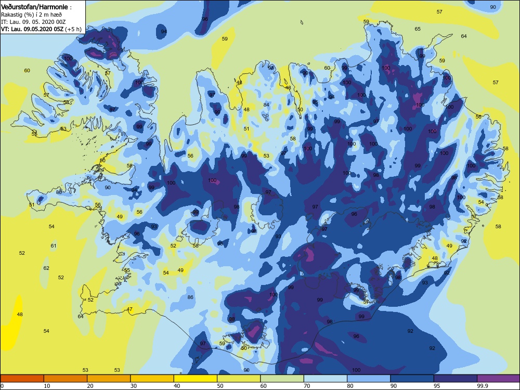Click the 60–70 pale green legend swatch
The width and height of the screenshot is (520, 390).
282,379
